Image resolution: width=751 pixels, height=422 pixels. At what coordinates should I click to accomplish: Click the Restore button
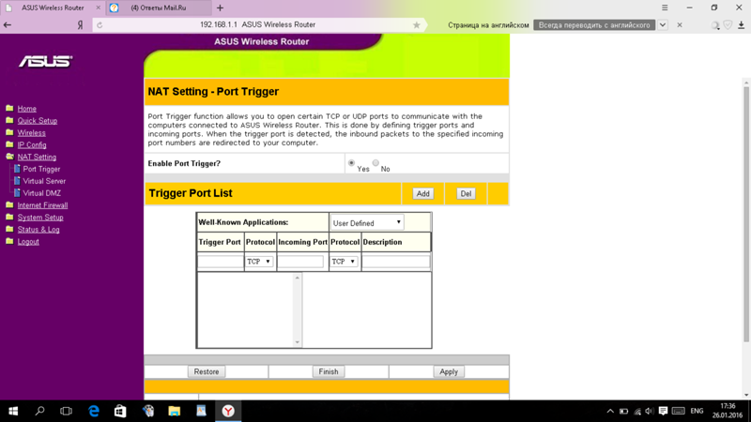point(207,371)
